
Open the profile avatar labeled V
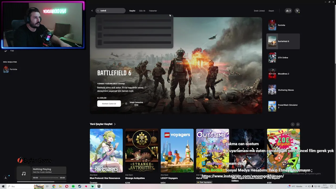pos(297,11)
